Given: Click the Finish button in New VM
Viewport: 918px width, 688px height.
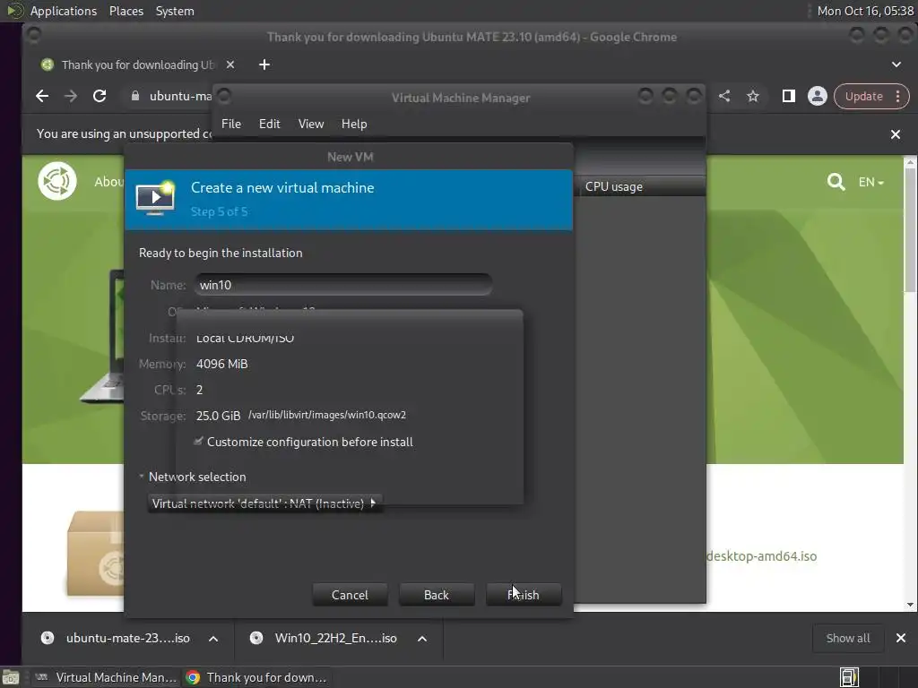Looking at the screenshot, I should tap(524, 595).
